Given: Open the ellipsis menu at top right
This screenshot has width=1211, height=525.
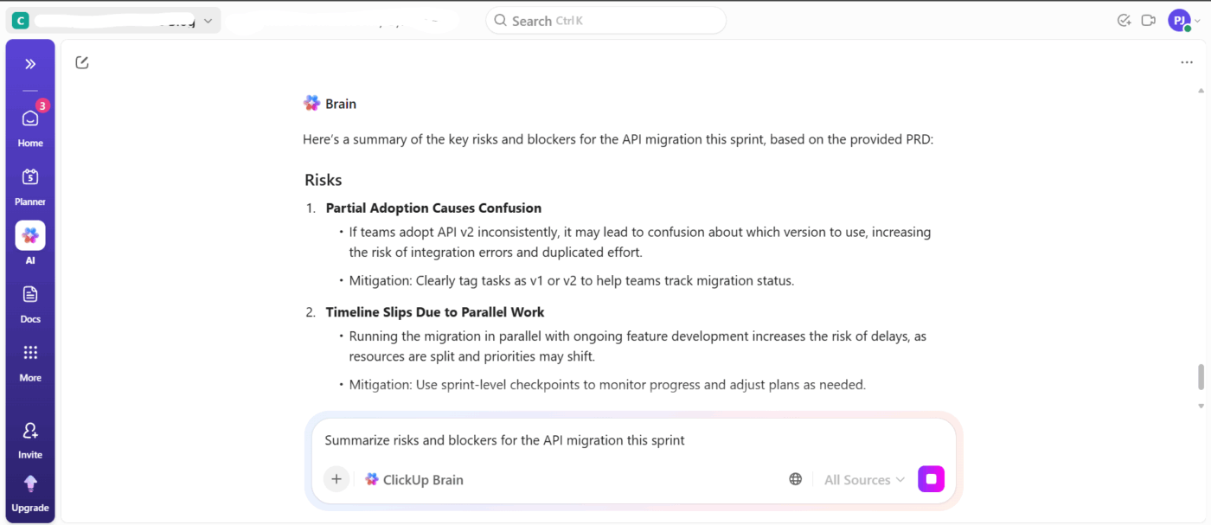Looking at the screenshot, I should pyautogui.click(x=1186, y=61).
